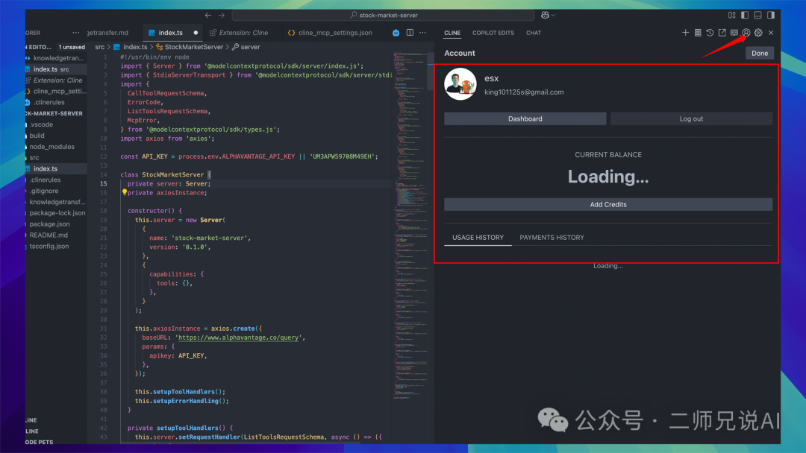The height and width of the screenshot is (453, 806).
Task: Click the Add Credits button
Action: [x=608, y=204]
